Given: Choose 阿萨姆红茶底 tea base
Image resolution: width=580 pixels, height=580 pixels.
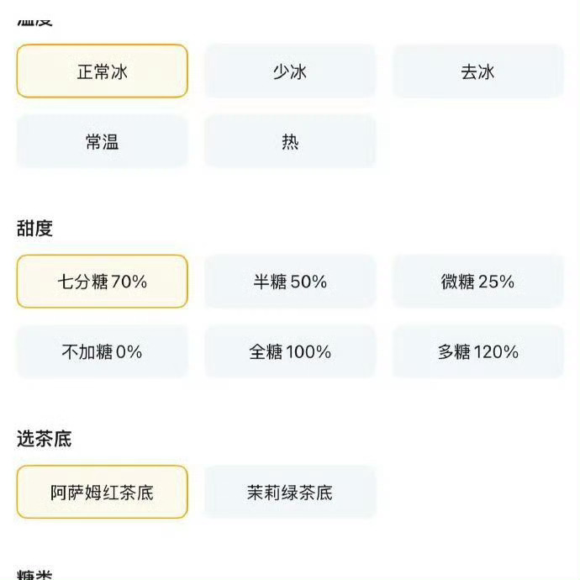Looking at the screenshot, I should 102,492.
